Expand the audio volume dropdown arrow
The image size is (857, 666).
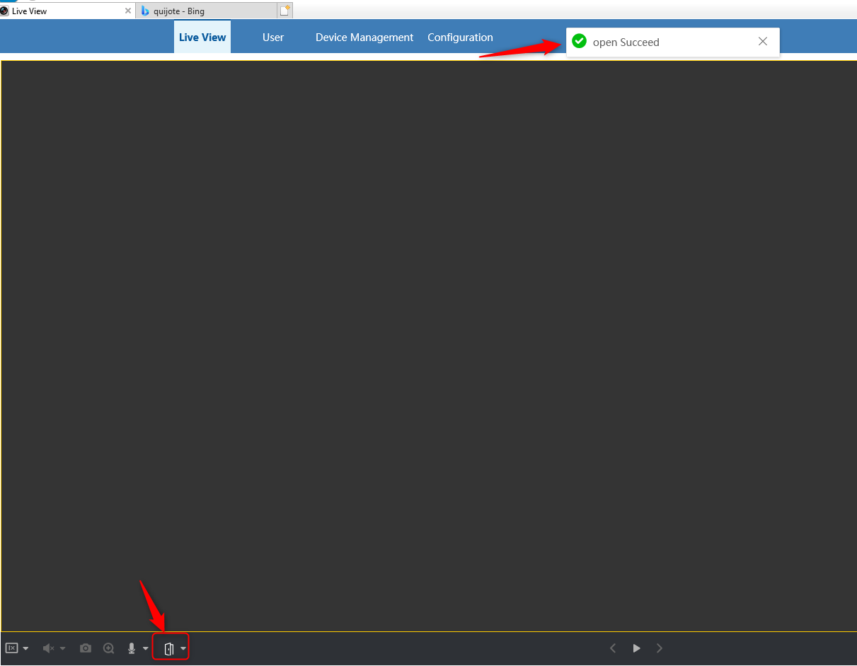pyautogui.click(x=63, y=648)
